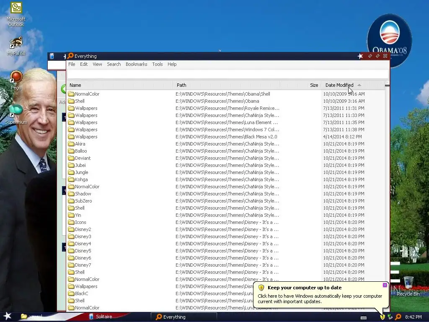The image size is (429, 322).
Task: Click the Windows Update shield tray icon
Action: tap(382, 317)
